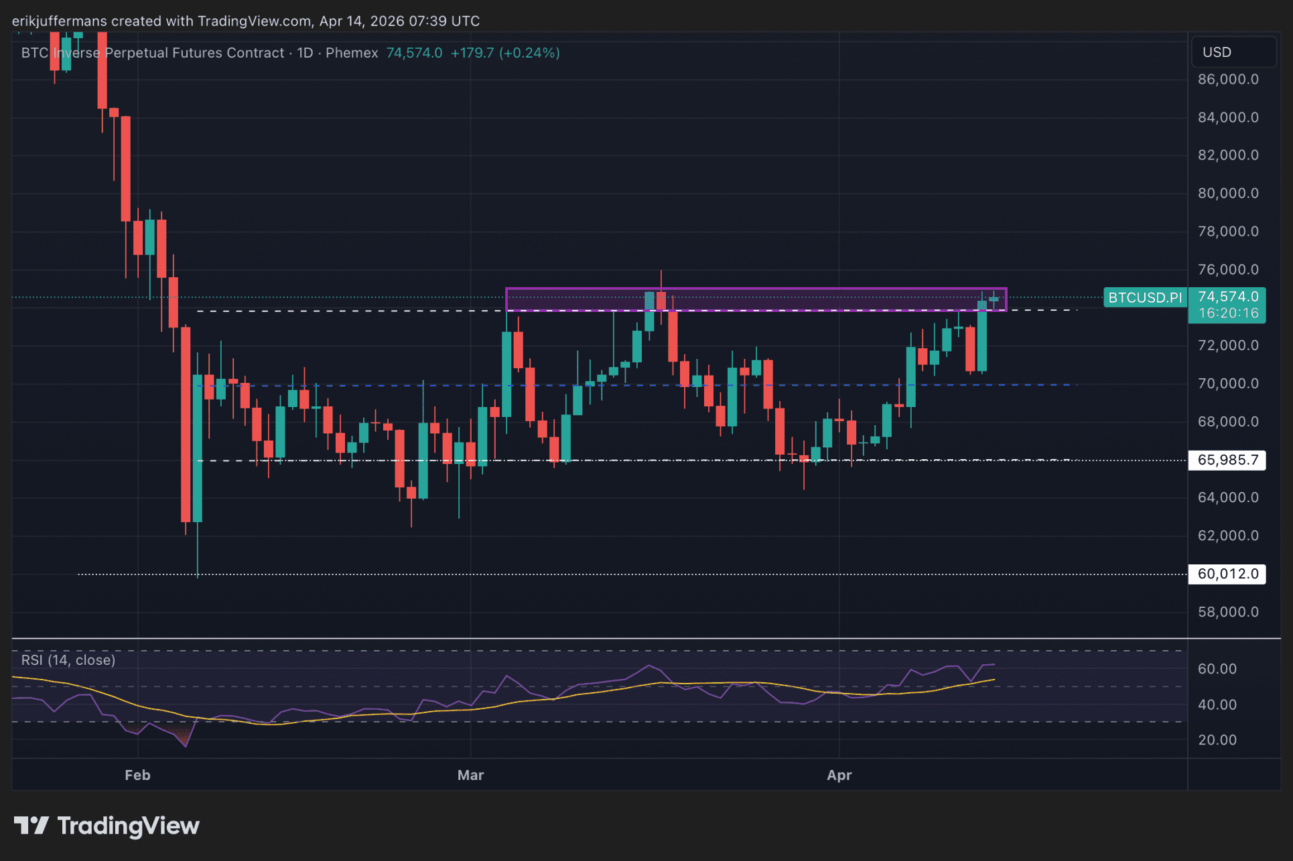Click the Feb label on time axis
This screenshot has height=861, width=1293.
(x=137, y=775)
